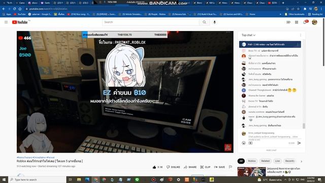Image resolution: width=325 pixels, height=183 pixels.
Task: Open the YouTube hamburger guide menu
Action: pyautogui.click(x=6, y=22)
